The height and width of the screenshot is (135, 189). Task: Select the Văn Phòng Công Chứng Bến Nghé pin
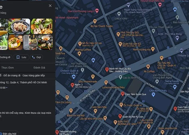157,82
